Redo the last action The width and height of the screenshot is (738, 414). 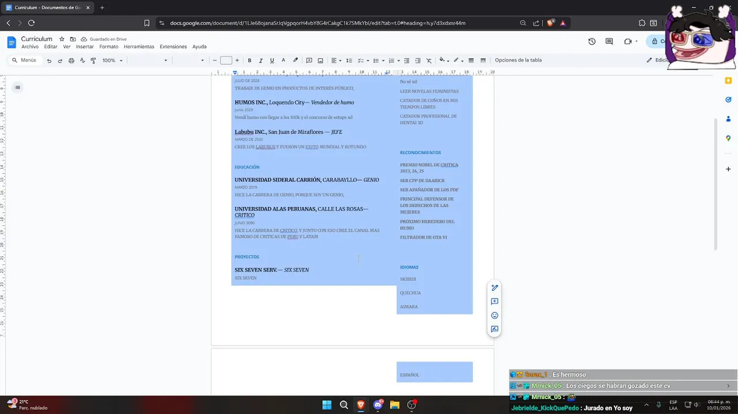[60, 60]
